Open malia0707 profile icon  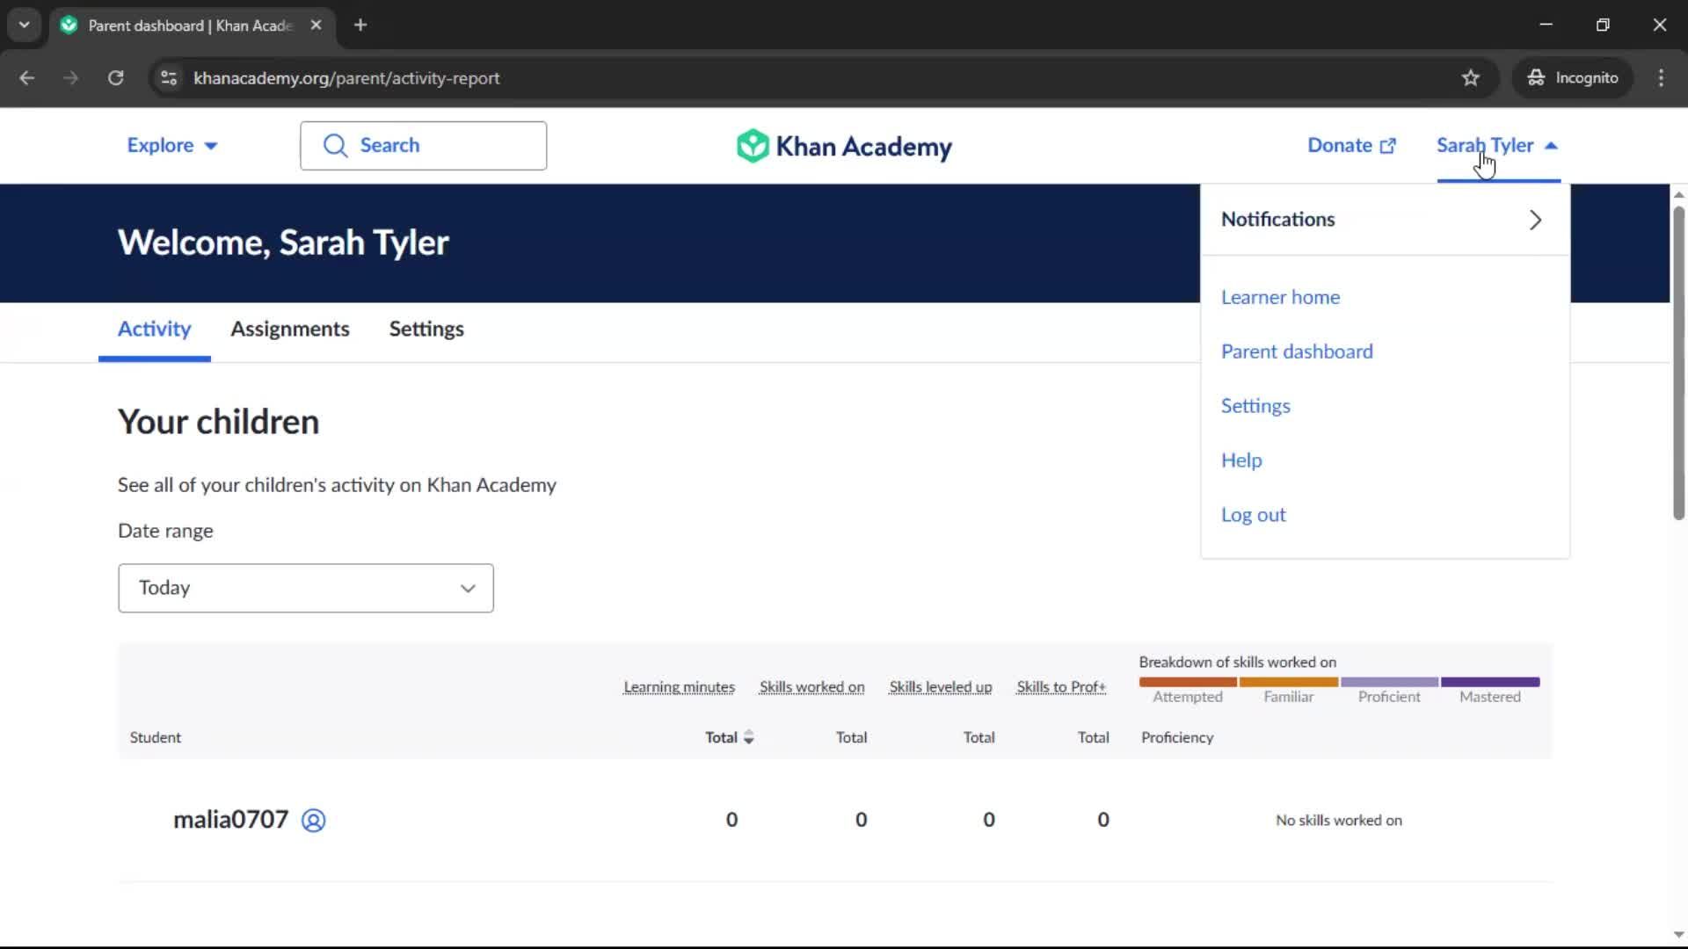(313, 820)
